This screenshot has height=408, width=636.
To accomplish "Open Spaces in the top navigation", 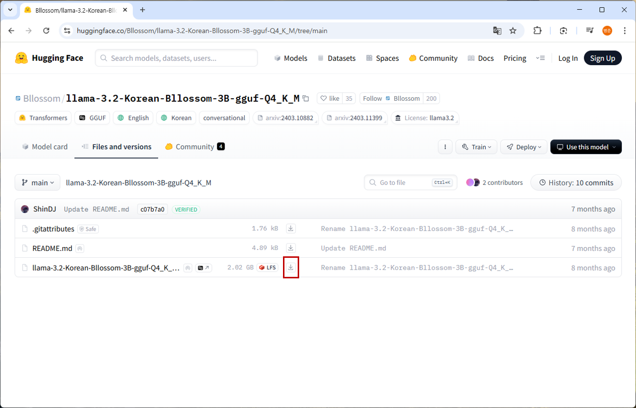I will (x=382, y=58).
